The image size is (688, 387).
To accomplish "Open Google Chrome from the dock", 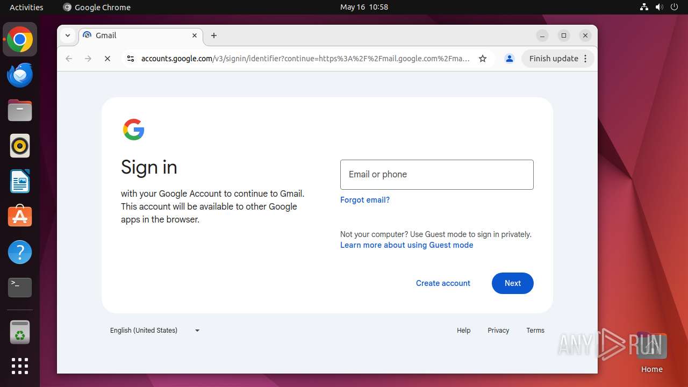I will click(x=20, y=40).
